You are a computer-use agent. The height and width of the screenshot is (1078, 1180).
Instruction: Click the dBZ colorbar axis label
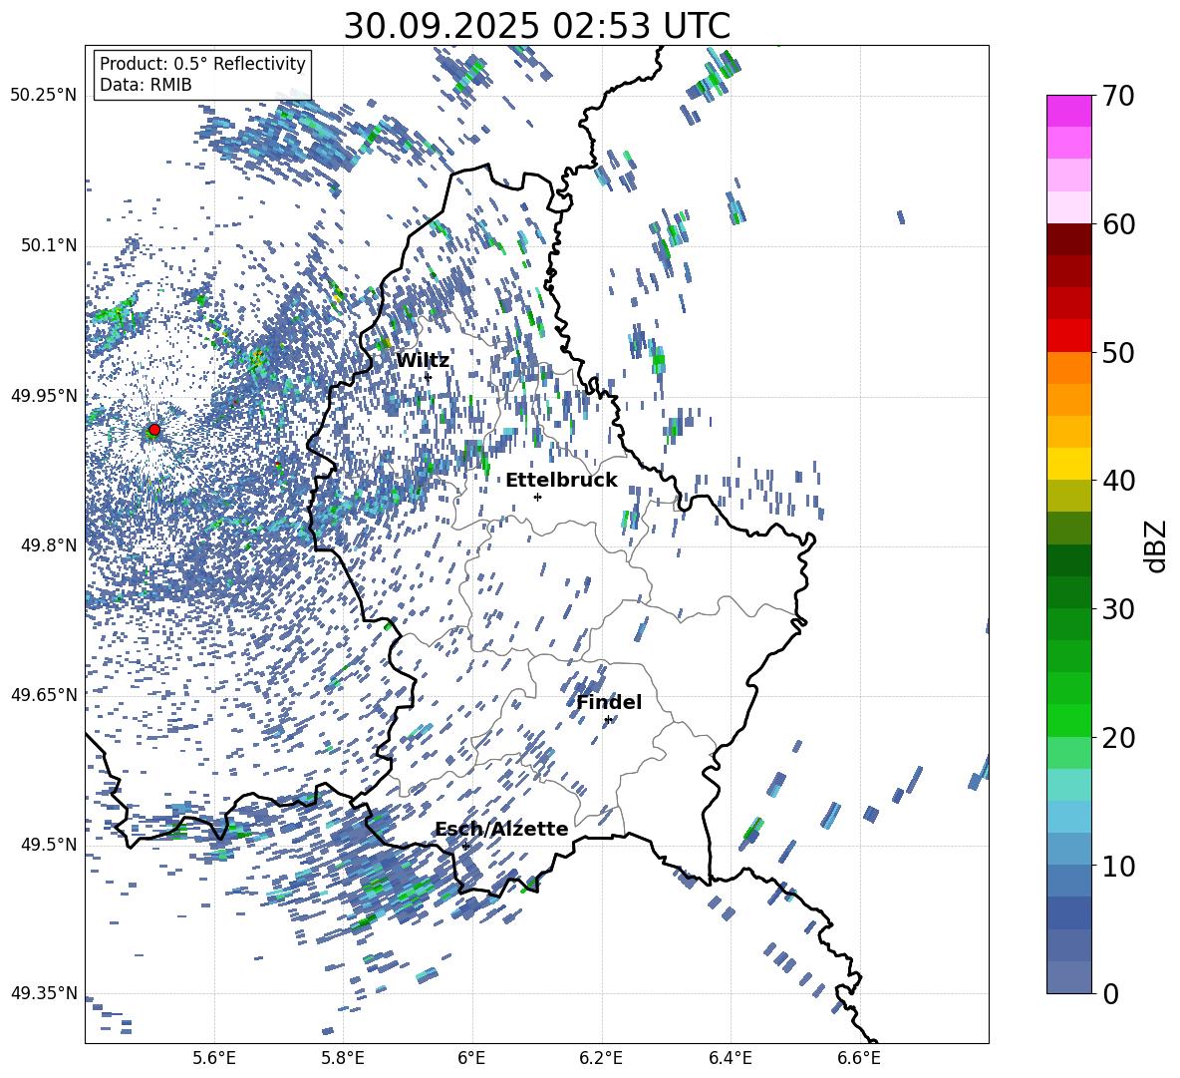tap(1157, 545)
